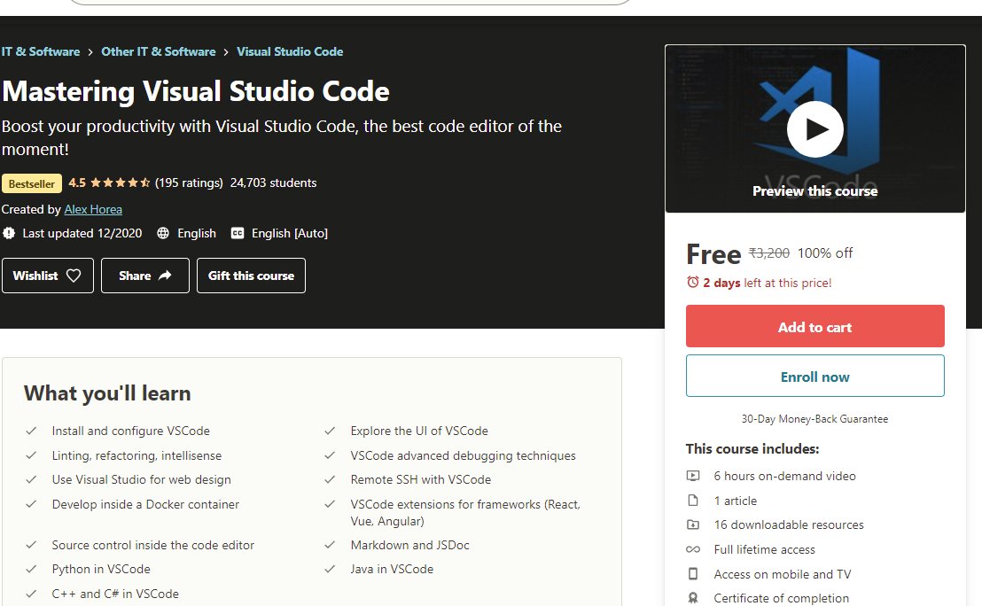Click the checkmark beside Python in VSCode
The image size is (982, 606).
click(x=31, y=569)
